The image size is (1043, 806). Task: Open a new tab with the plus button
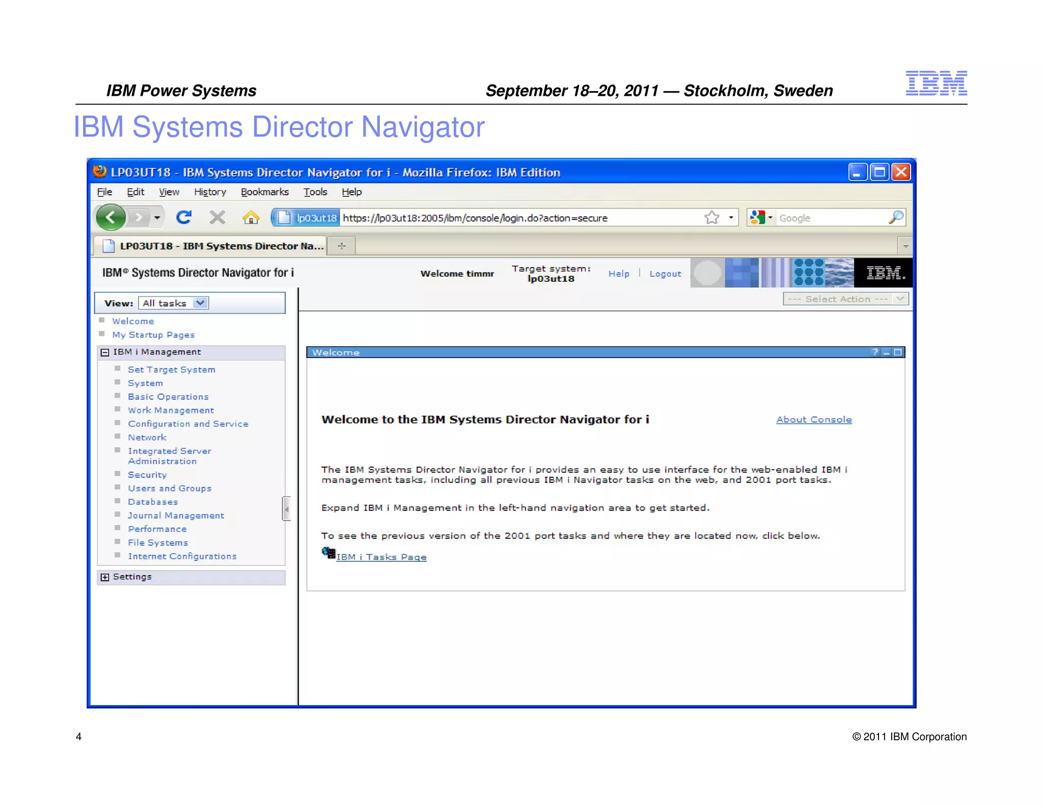click(x=342, y=246)
